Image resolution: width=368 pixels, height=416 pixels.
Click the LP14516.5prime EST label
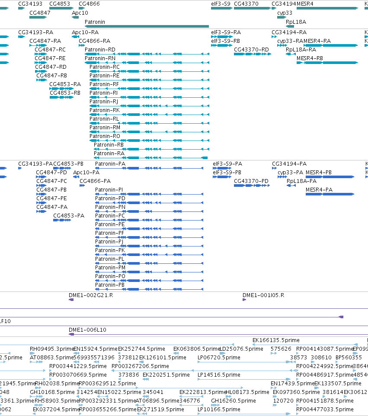(x=219, y=374)
